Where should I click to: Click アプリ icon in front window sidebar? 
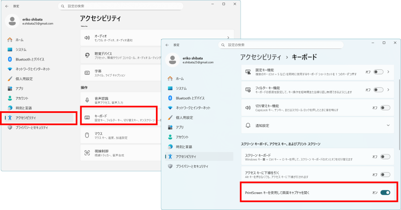pos(170,127)
